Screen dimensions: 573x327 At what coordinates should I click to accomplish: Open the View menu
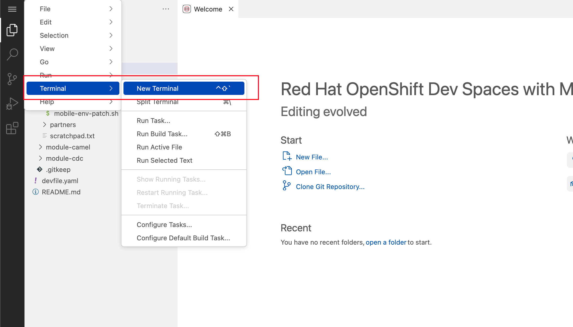pyautogui.click(x=73, y=49)
